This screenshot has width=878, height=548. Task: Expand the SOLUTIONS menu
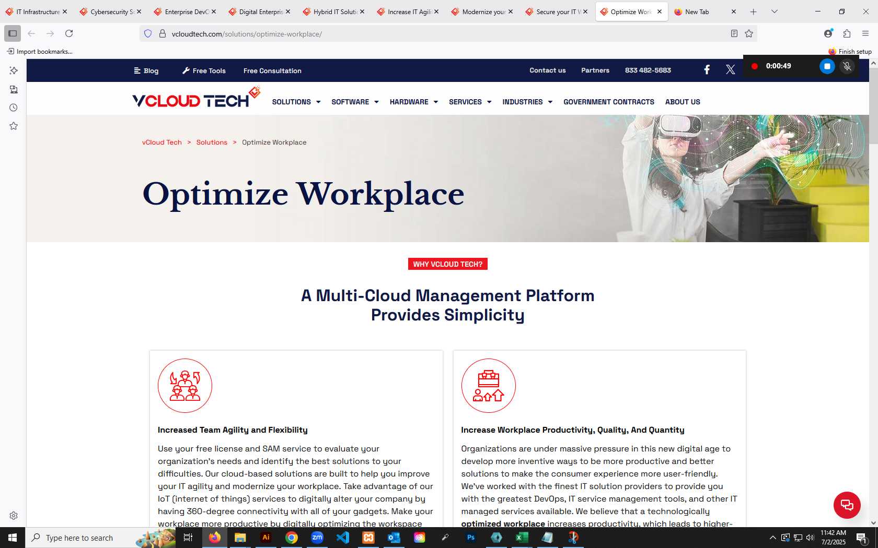[296, 102]
